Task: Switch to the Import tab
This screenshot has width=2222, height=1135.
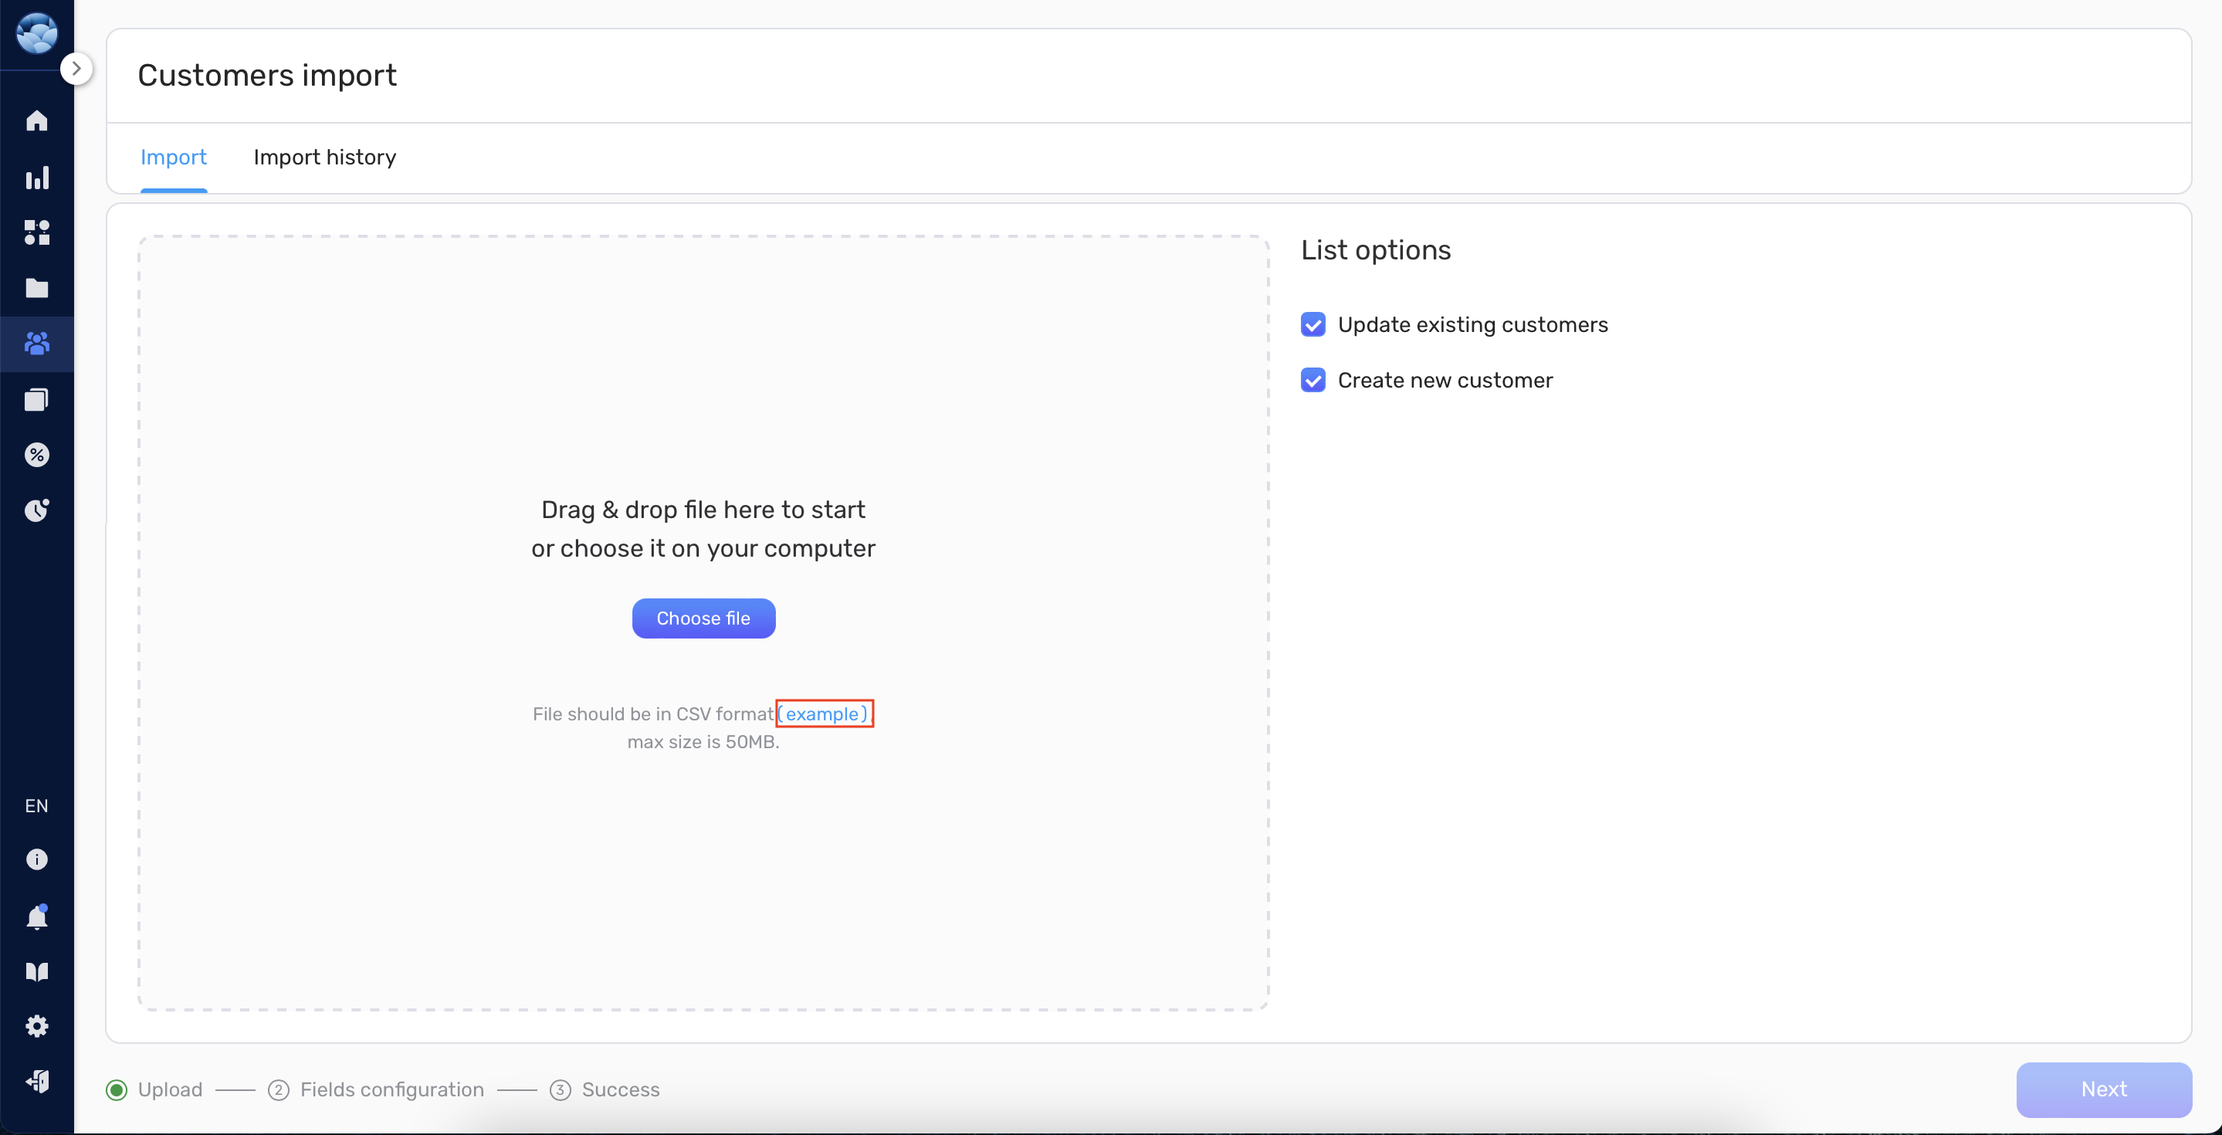Action: (x=174, y=158)
